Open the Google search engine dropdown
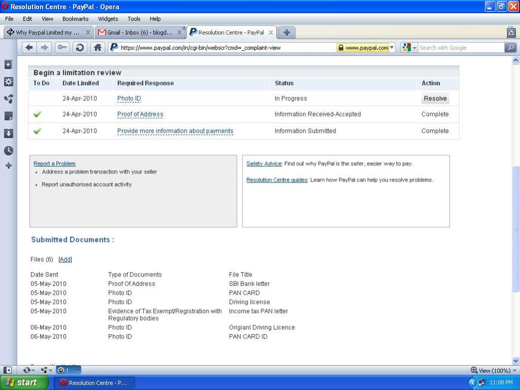 409,48
